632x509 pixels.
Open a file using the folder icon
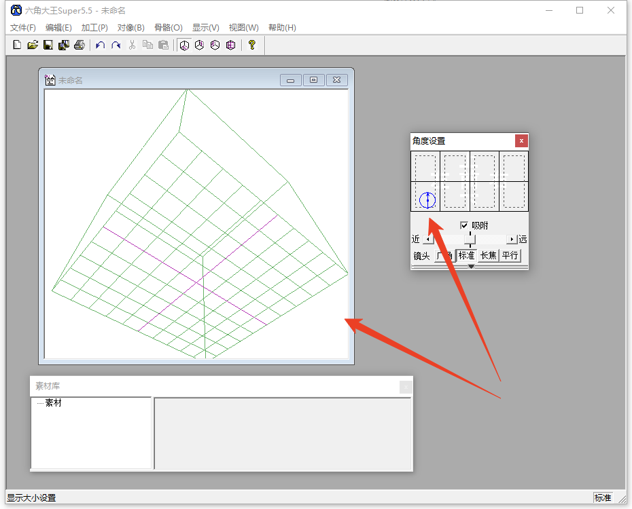click(x=32, y=45)
